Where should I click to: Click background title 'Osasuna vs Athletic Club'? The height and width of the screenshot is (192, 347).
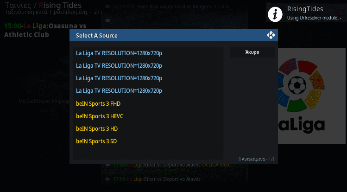45,30
